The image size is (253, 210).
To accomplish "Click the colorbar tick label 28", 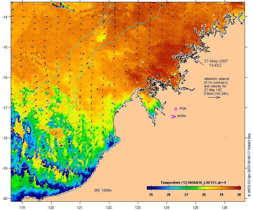I will tap(204, 195).
